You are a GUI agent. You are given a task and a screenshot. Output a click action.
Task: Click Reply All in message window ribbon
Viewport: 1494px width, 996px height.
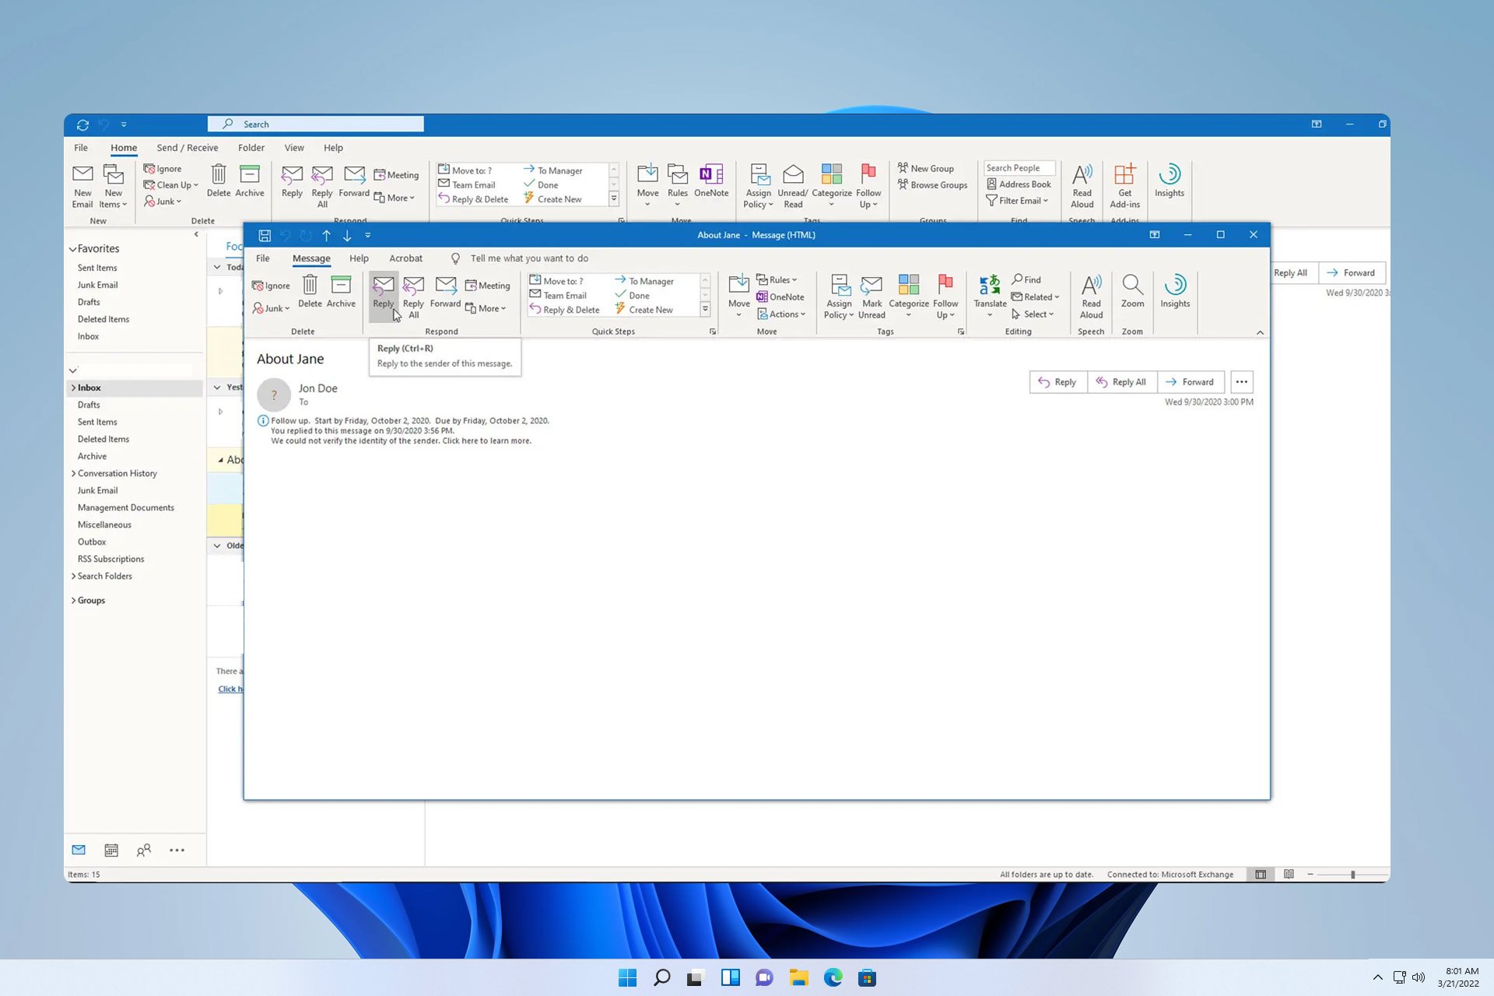(x=413, y=296)
